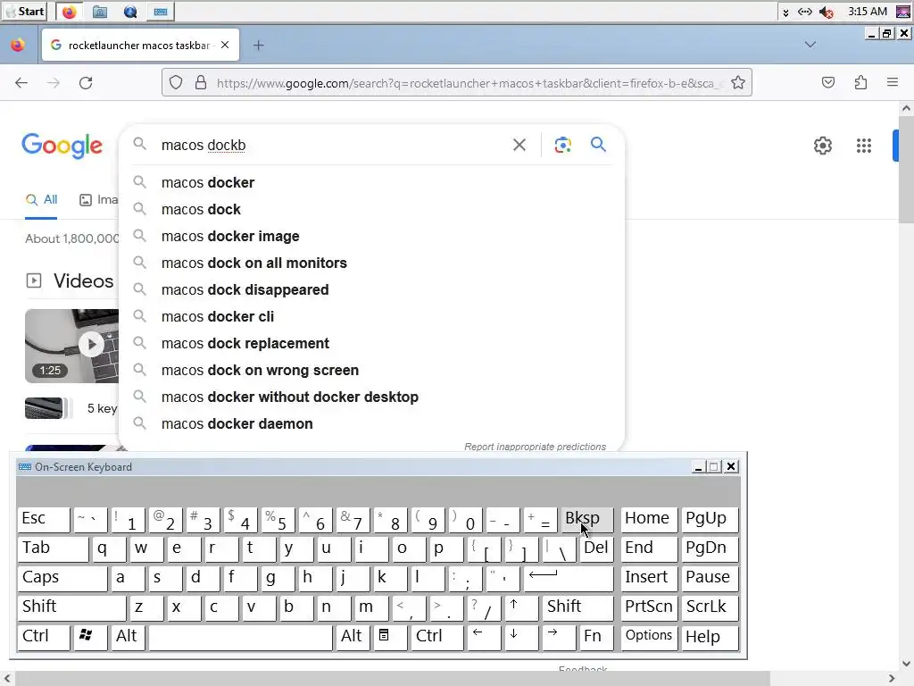Toggle the left Ctrl key
914x686 pixels.
(x=44, y=636)
